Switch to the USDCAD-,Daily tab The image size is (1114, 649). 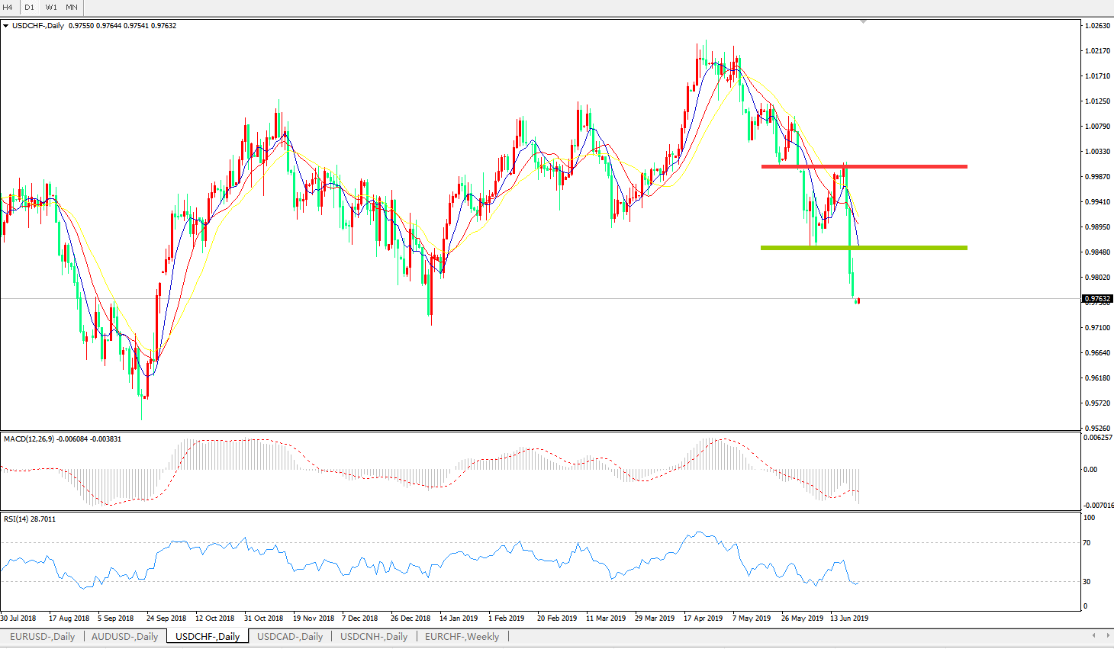click(290, 637)
